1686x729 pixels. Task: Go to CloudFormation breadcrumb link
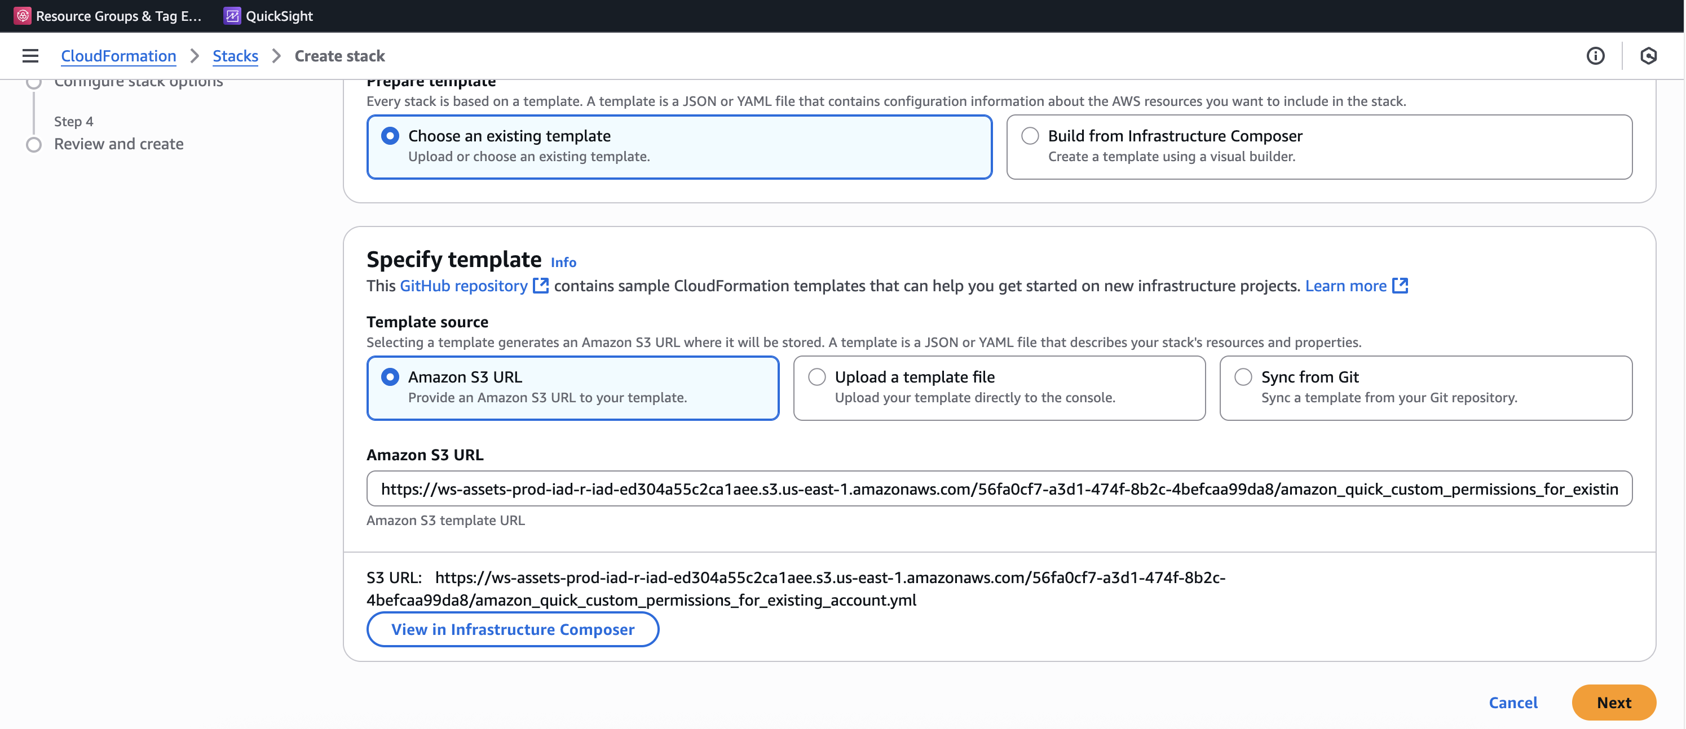coord(118,56)
